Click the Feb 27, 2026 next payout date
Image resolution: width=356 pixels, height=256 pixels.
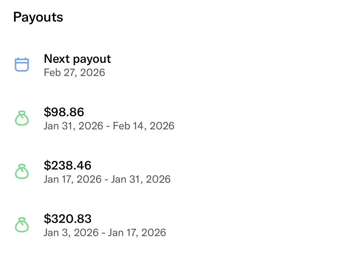tap(74, 73)
